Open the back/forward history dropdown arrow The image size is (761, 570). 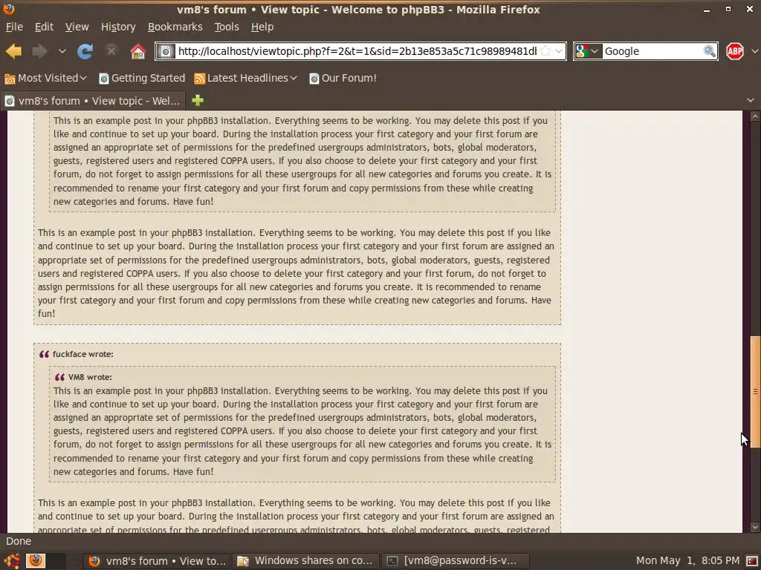point(62,51)
